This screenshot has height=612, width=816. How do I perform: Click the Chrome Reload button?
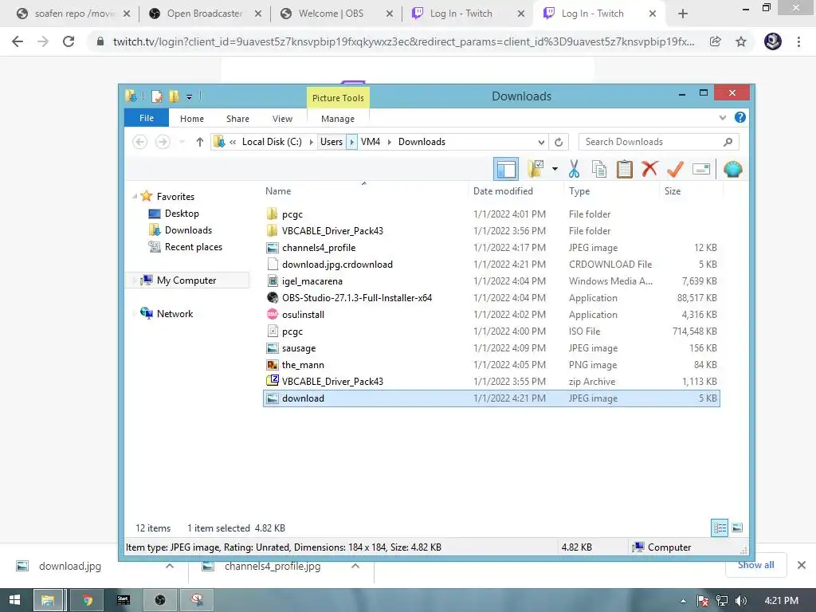(x=69, y=41)
